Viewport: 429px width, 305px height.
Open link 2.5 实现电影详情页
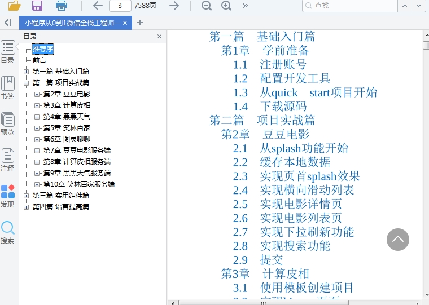[287, 204]
